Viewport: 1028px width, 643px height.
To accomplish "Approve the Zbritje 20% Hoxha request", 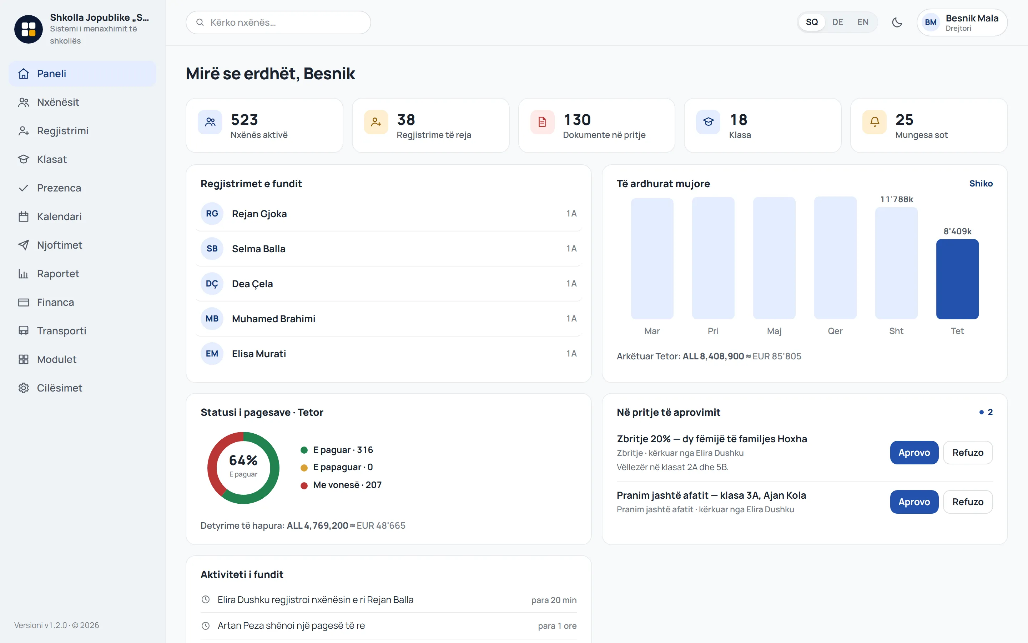I will click(914, 453).
